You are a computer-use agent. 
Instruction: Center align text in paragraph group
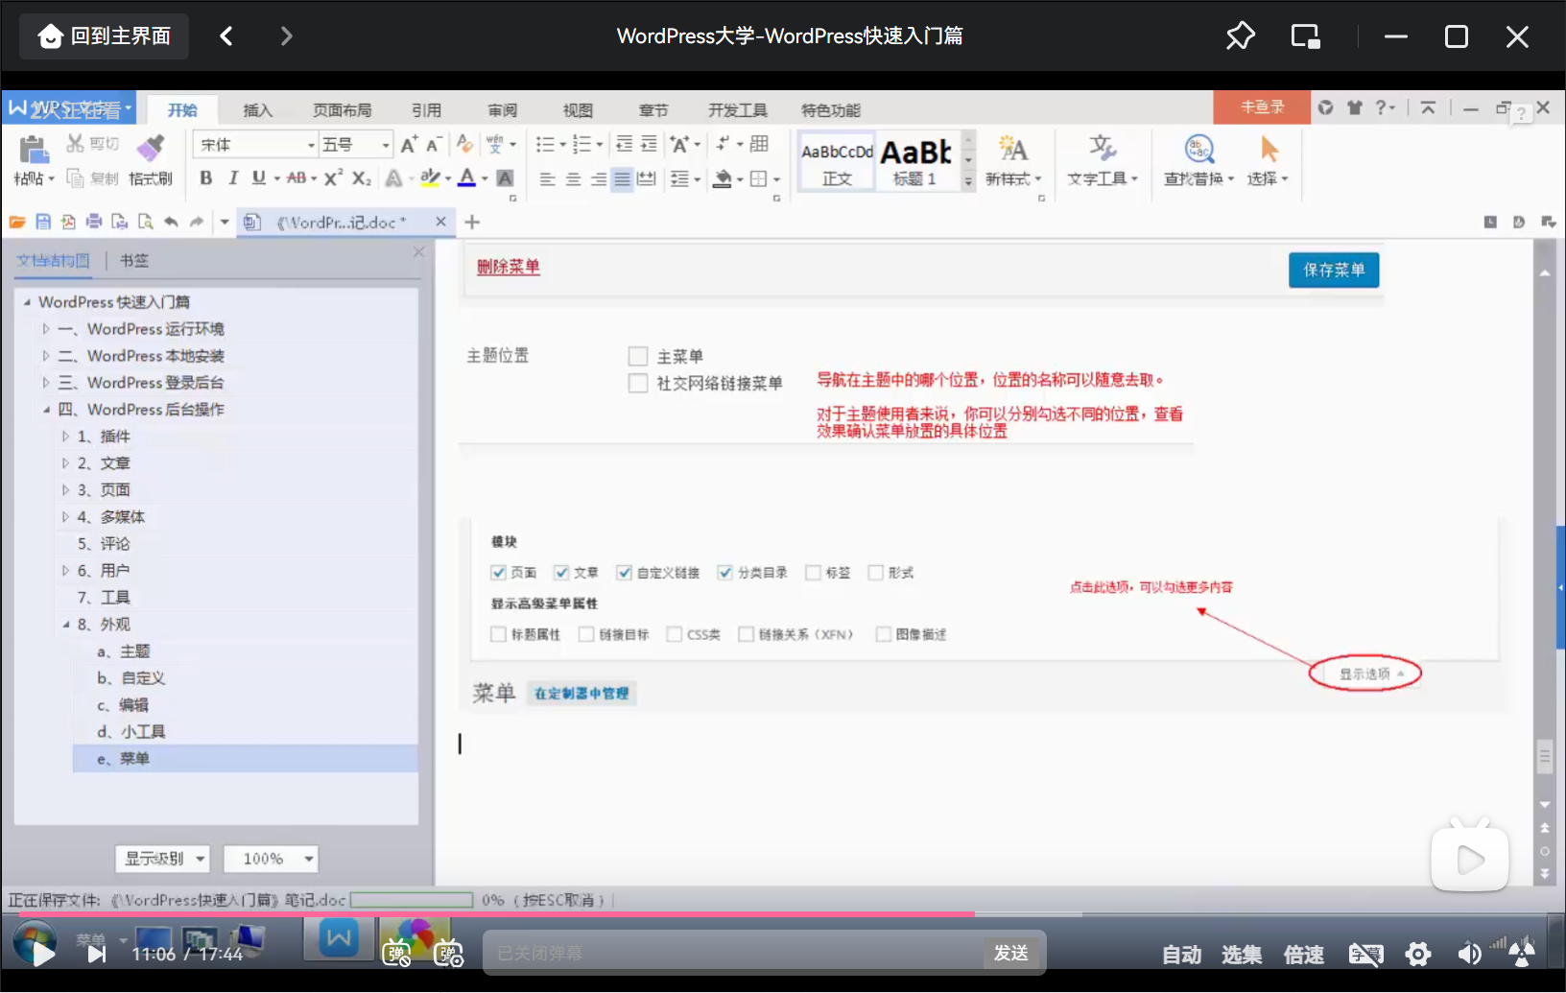573,179
